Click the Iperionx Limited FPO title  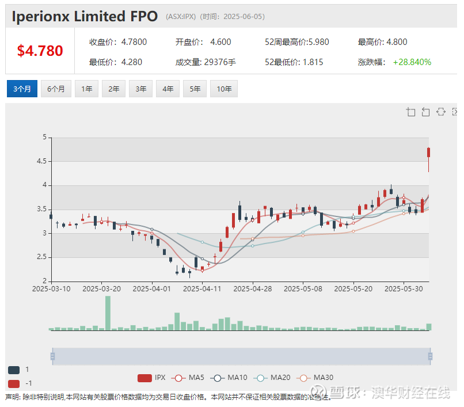(85, 16)
